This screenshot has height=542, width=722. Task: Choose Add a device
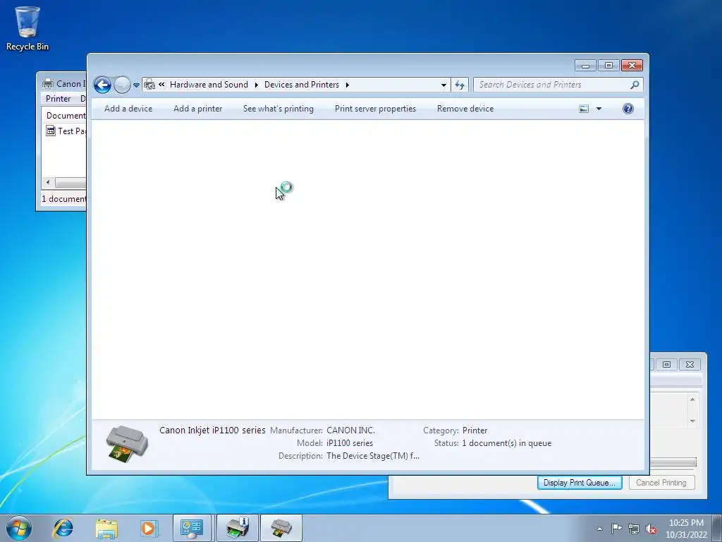pos(128,109)
